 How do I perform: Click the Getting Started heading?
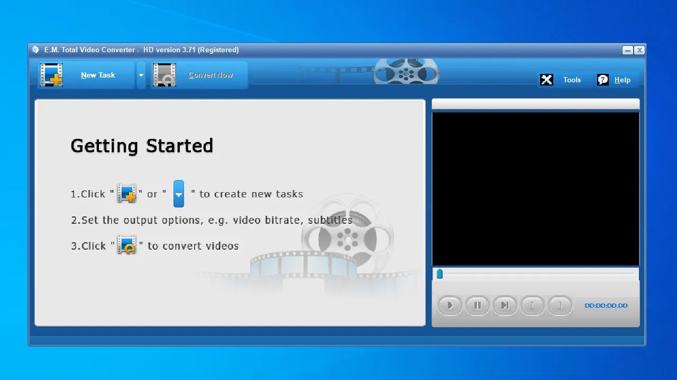tap(142, 146)
